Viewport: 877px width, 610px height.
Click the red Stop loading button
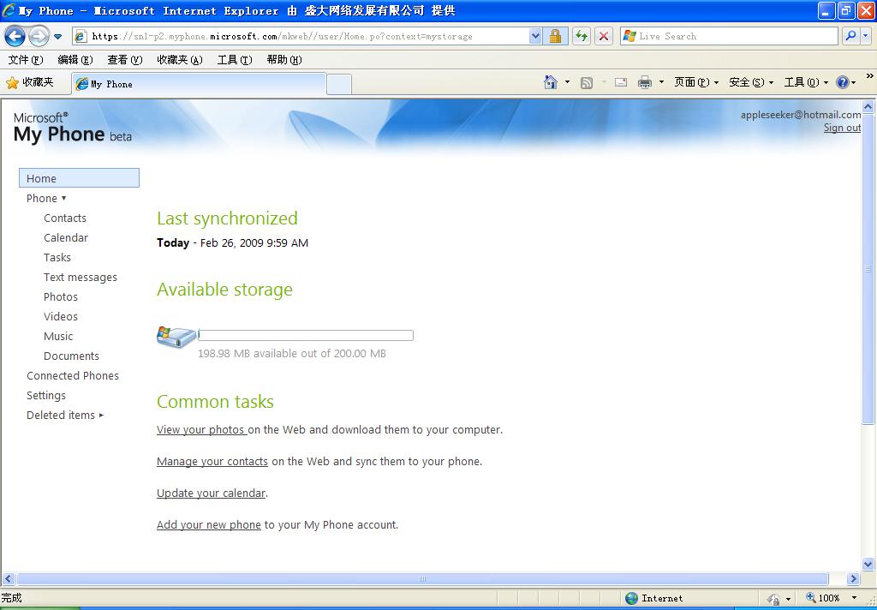(604, 36)
